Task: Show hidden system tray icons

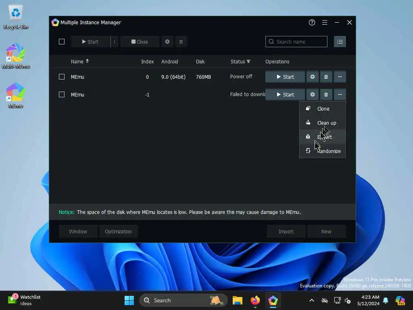Action: (x=312, y=300)
